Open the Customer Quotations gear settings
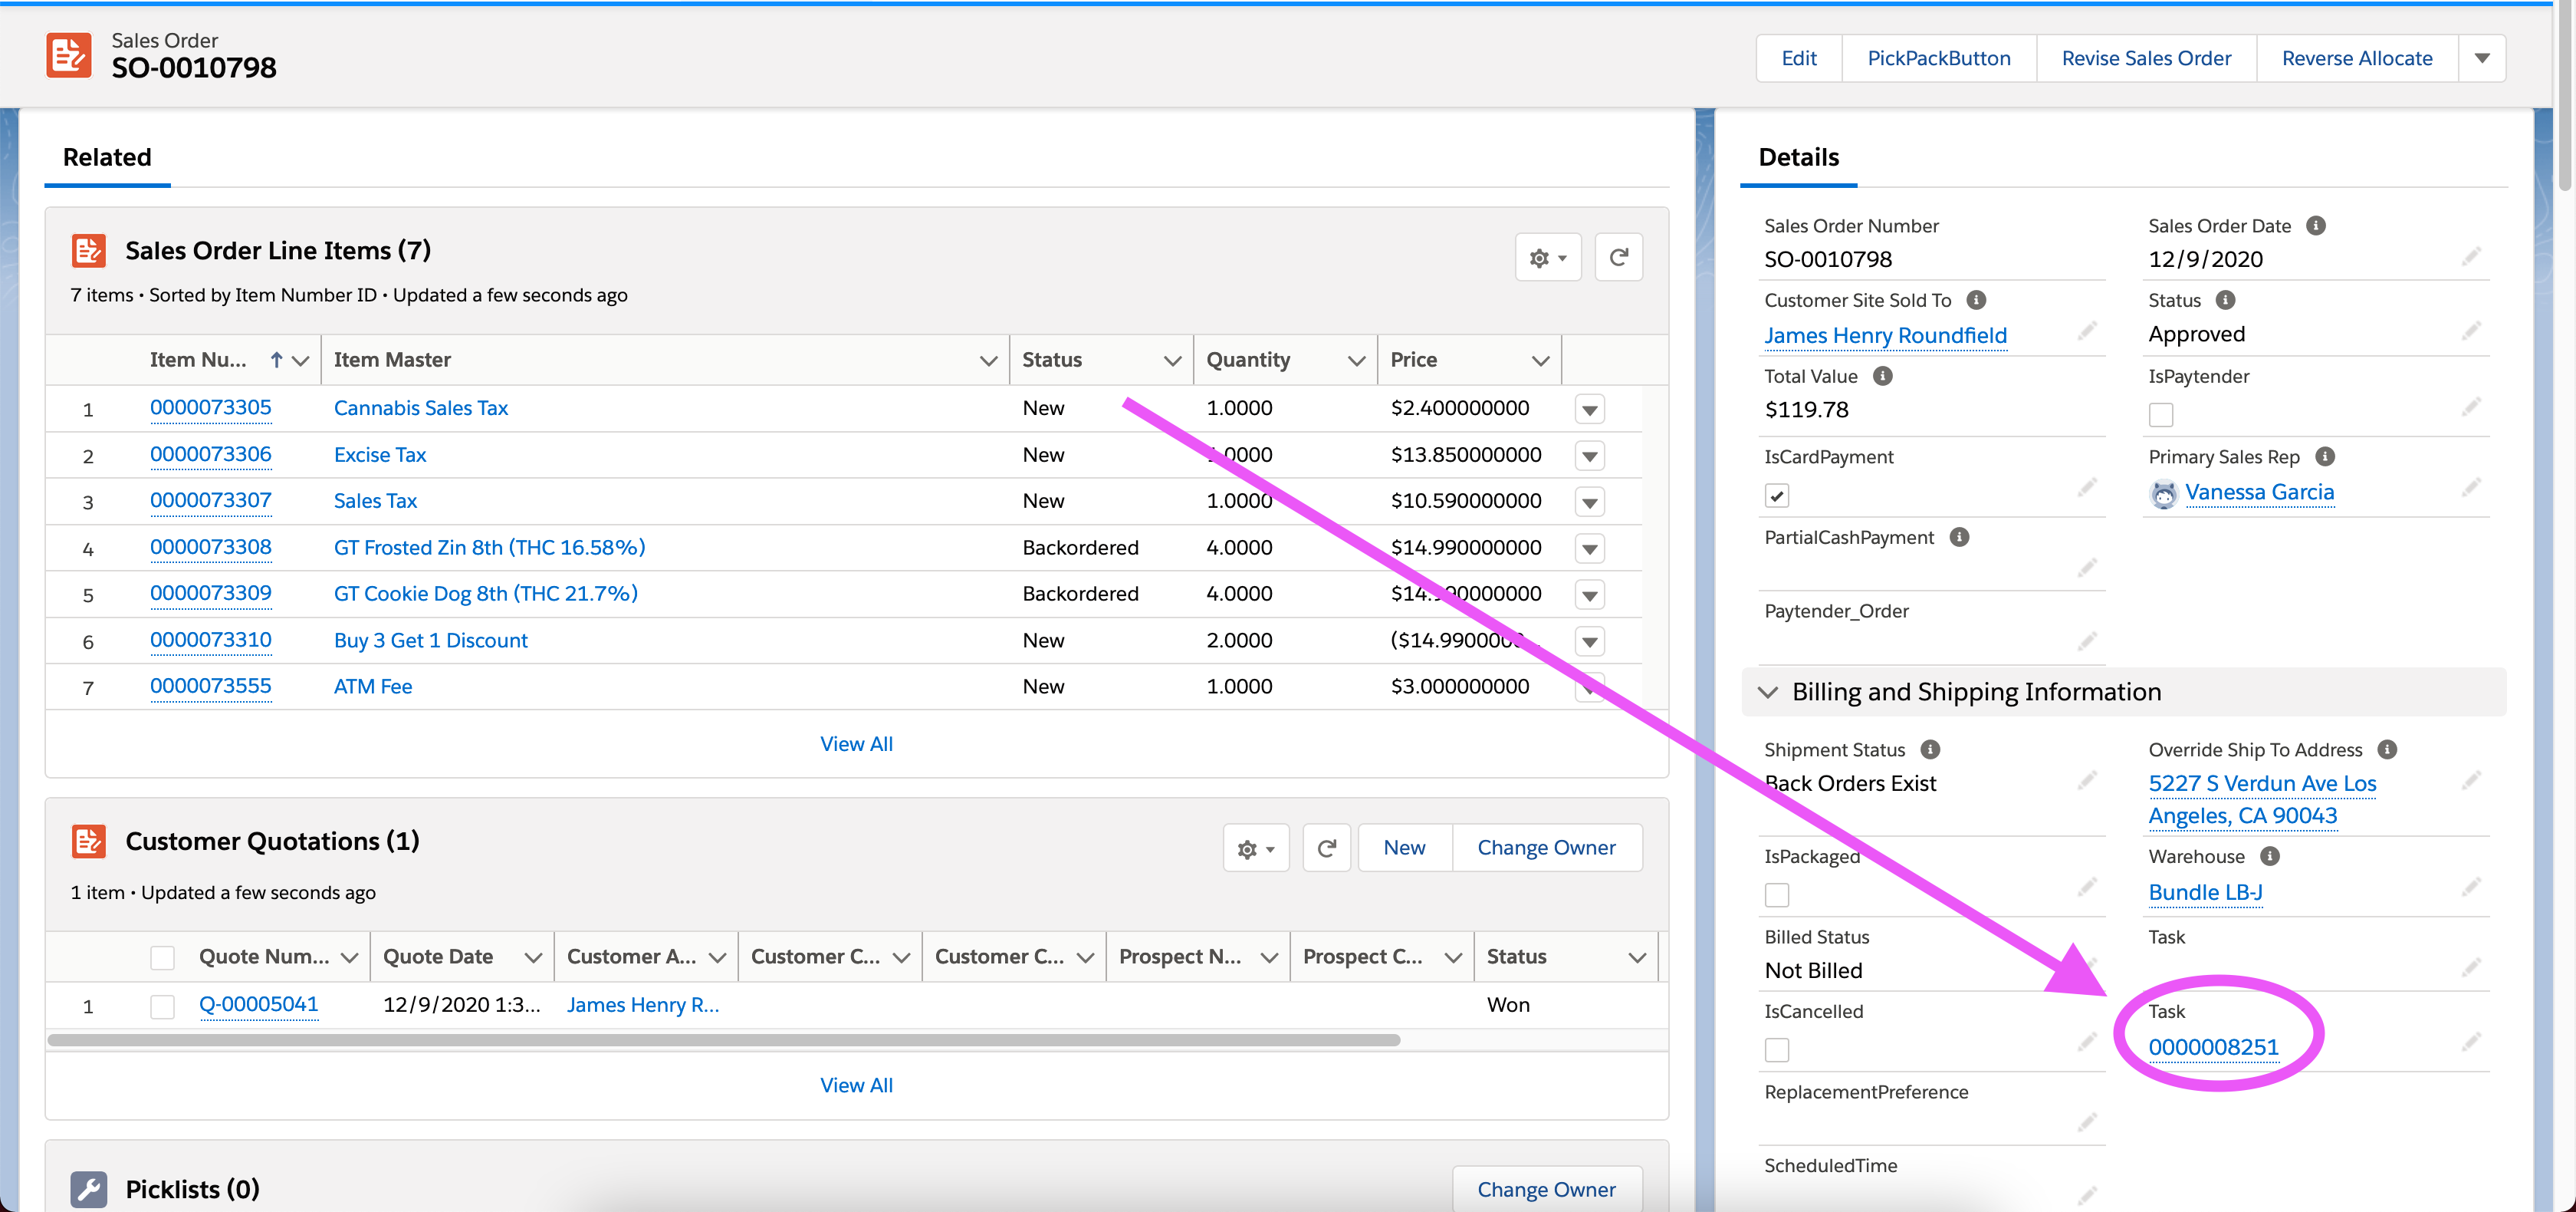The width and height of the screenshot is (2576, 1212). point(1256,848)
